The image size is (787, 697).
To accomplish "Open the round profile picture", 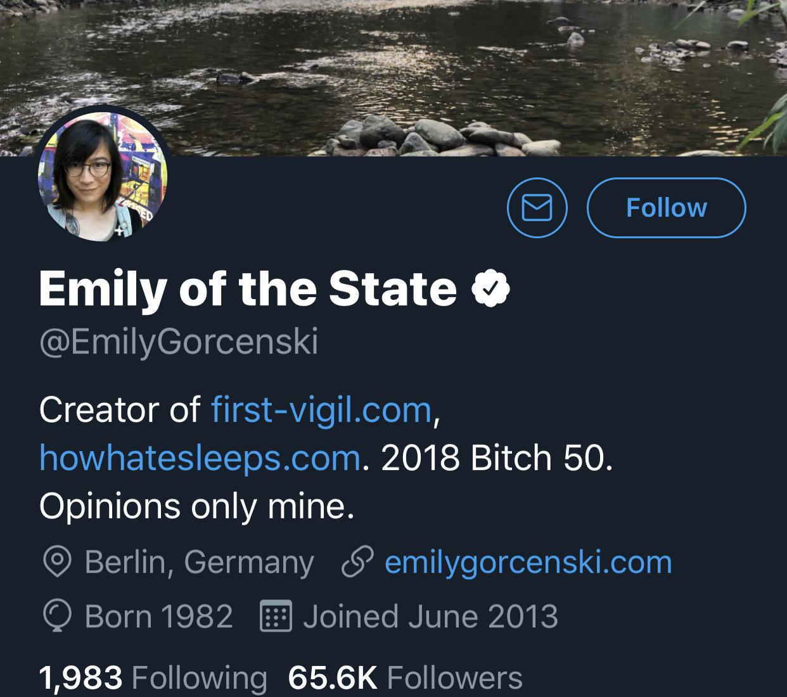I will click(103, 177).
